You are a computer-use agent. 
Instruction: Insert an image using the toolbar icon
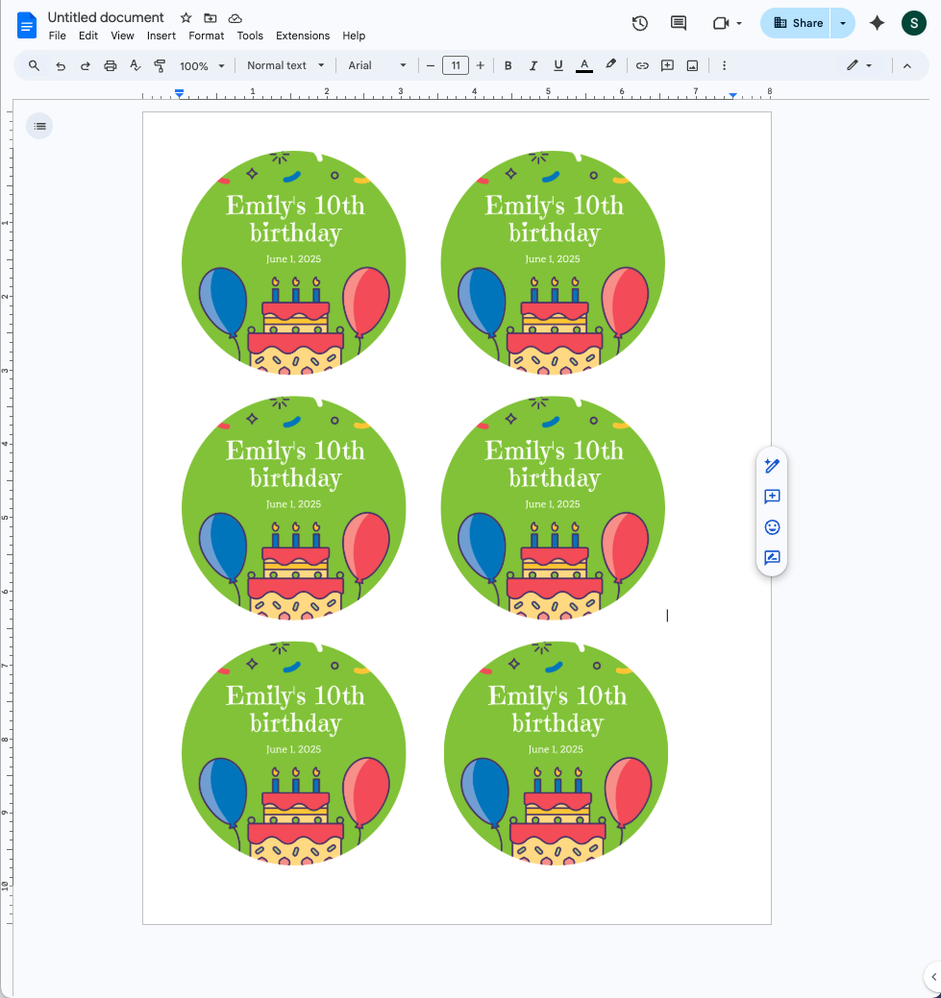coord(692,65)
